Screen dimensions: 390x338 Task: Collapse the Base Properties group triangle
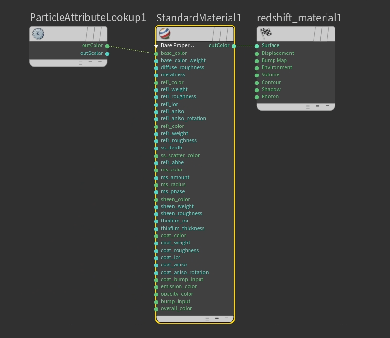point(156,46)
